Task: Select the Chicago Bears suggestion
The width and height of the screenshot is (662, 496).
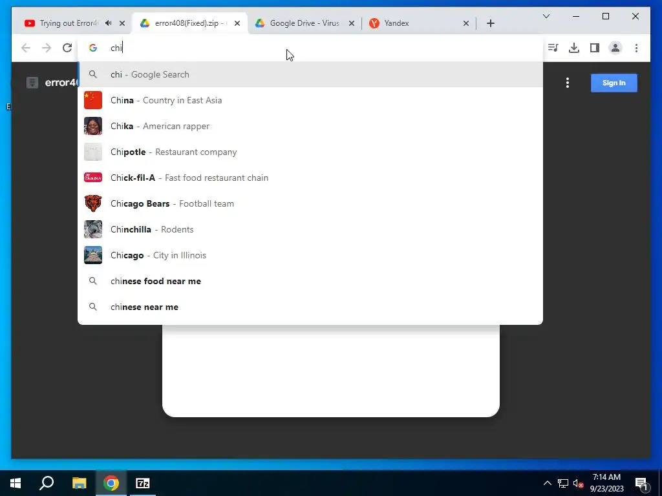Action: pos(310,203)
